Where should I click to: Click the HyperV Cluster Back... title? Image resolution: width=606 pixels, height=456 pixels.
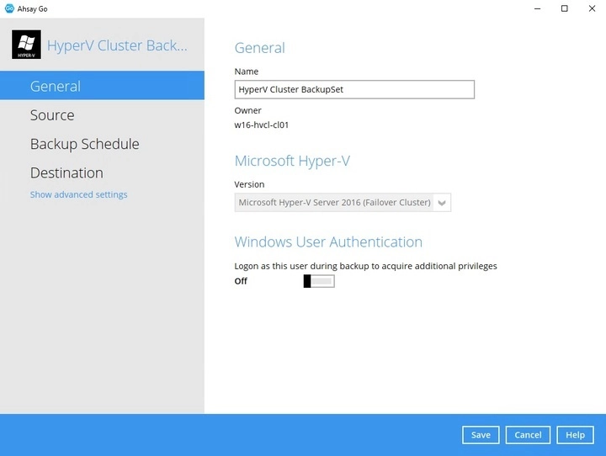(117, 45)
